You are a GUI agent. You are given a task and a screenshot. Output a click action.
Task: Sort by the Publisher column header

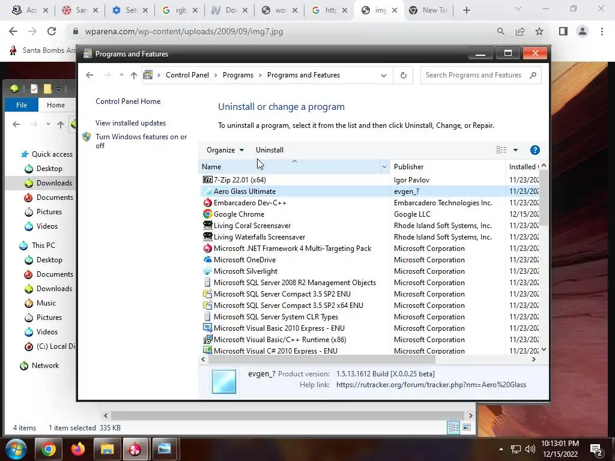(447, 167)
